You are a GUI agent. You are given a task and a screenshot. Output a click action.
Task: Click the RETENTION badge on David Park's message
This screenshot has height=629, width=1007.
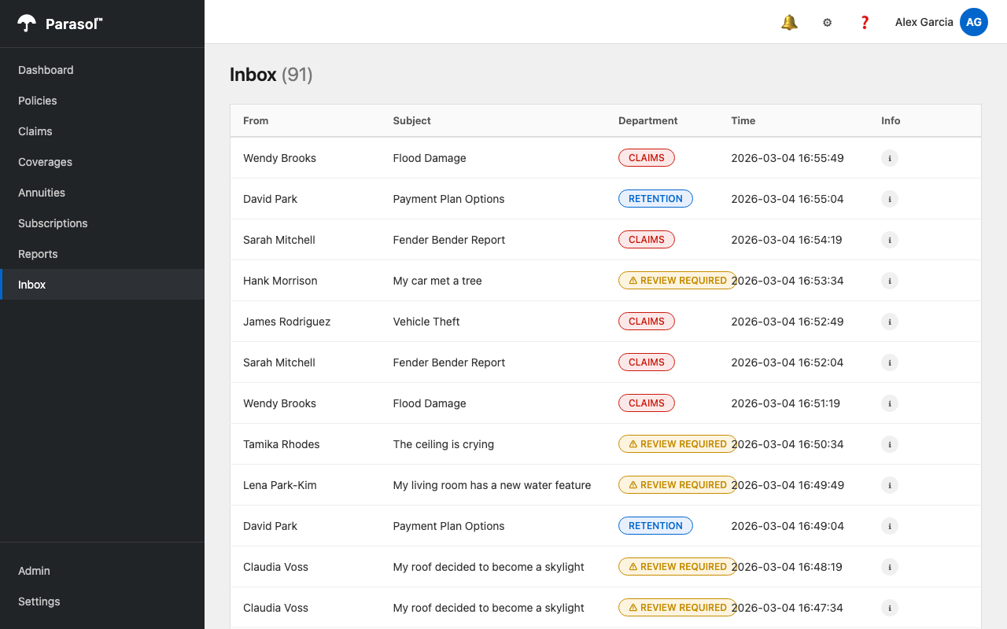coord(655,198)
